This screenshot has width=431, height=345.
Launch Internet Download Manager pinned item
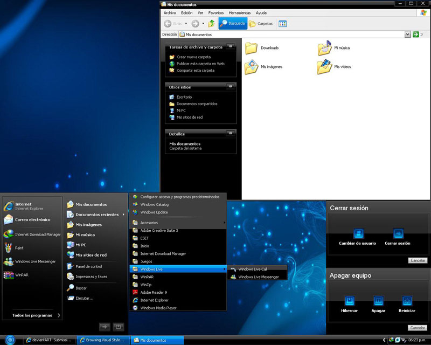point(32,234)
